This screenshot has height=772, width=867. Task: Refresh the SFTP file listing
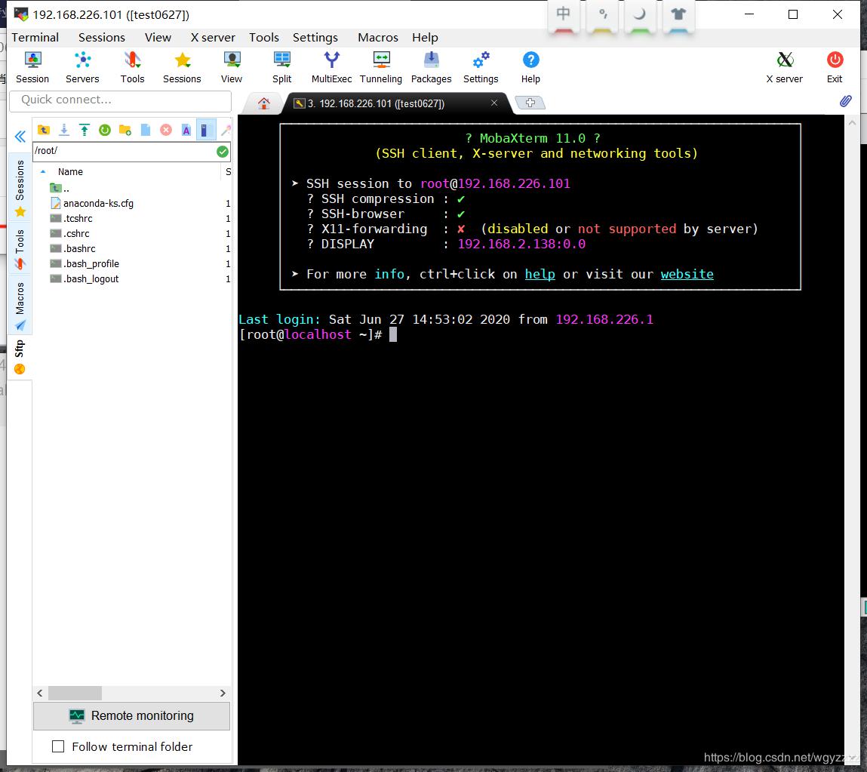(x=105, y=130)
